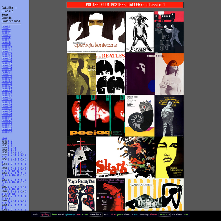The image size is (221, 221).
Task: Open the 'Władca much' shell poster
Action: 140,116
